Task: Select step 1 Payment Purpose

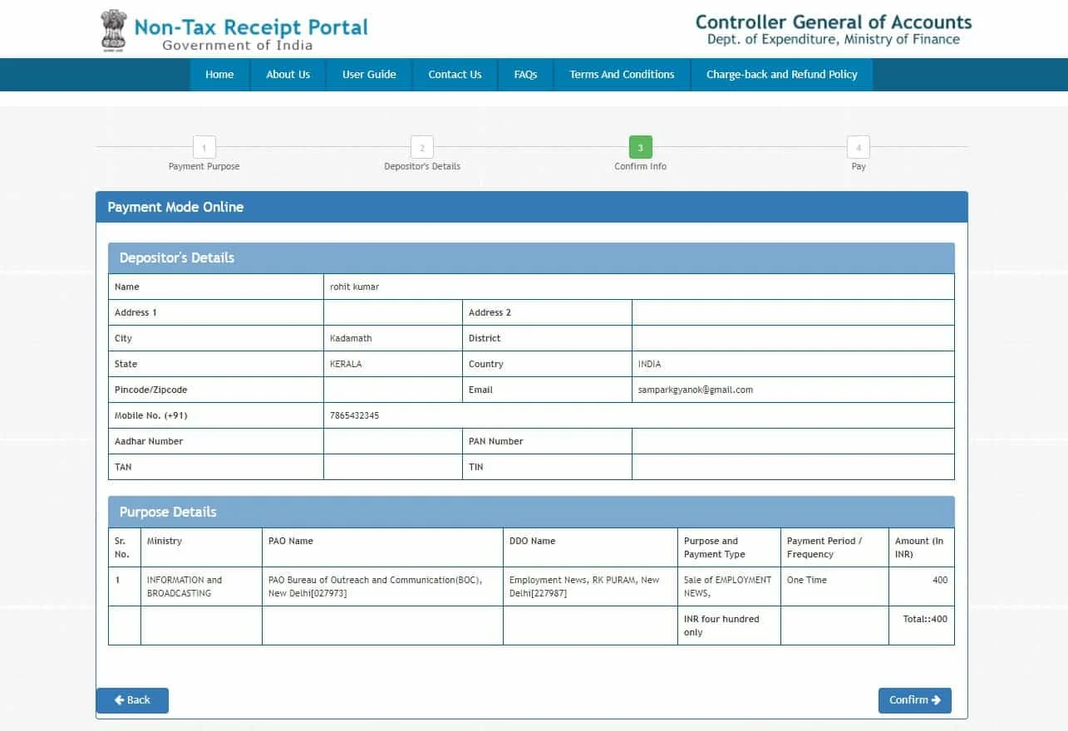Action: [x=204, y=148]
